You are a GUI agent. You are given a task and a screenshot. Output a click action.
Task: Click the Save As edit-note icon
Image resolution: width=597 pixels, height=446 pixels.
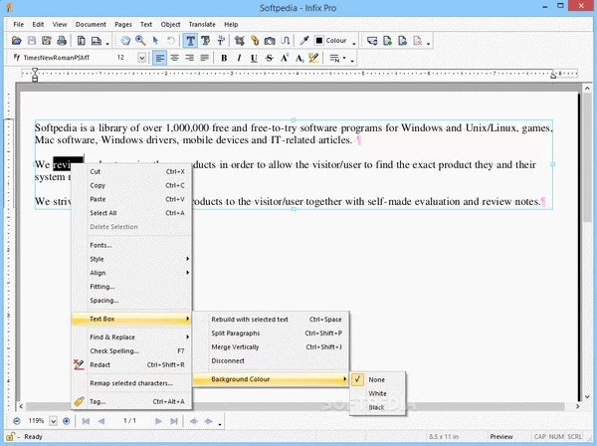47,41
